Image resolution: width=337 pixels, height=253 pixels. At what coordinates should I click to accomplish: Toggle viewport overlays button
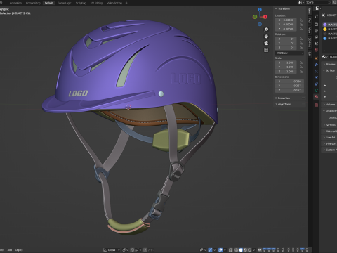[220, 250]
